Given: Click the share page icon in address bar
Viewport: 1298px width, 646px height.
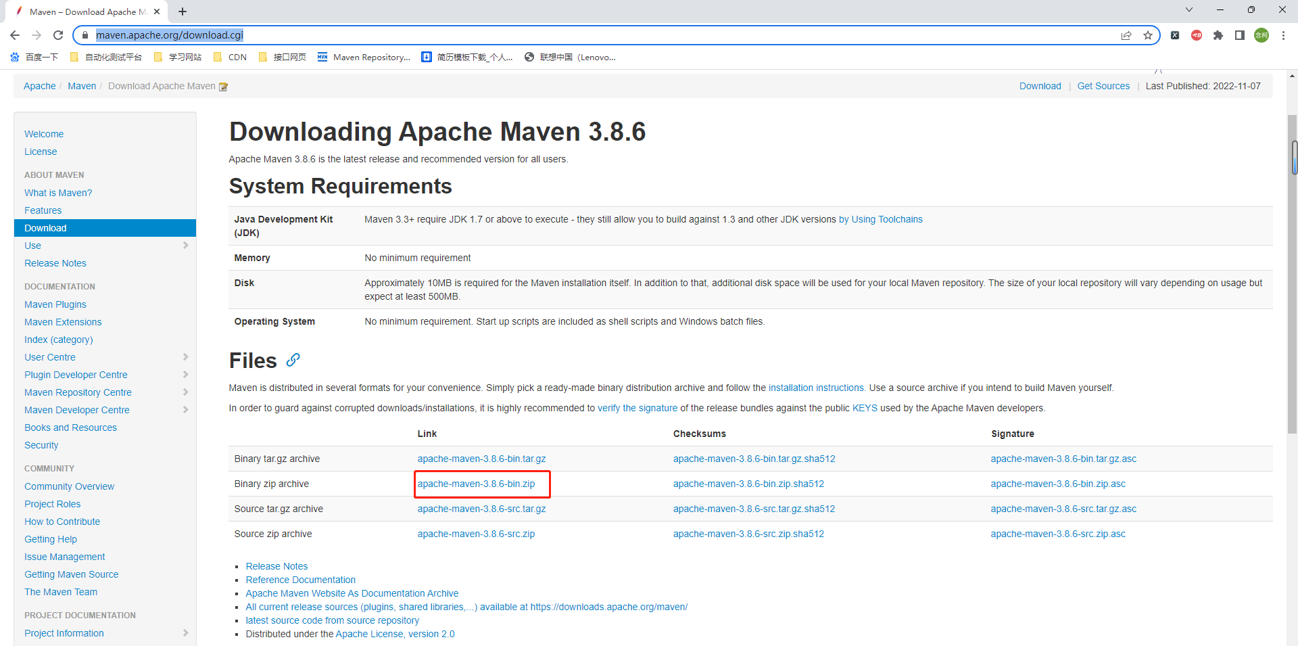Looking at the screenshot, I should click(1126, 35).
